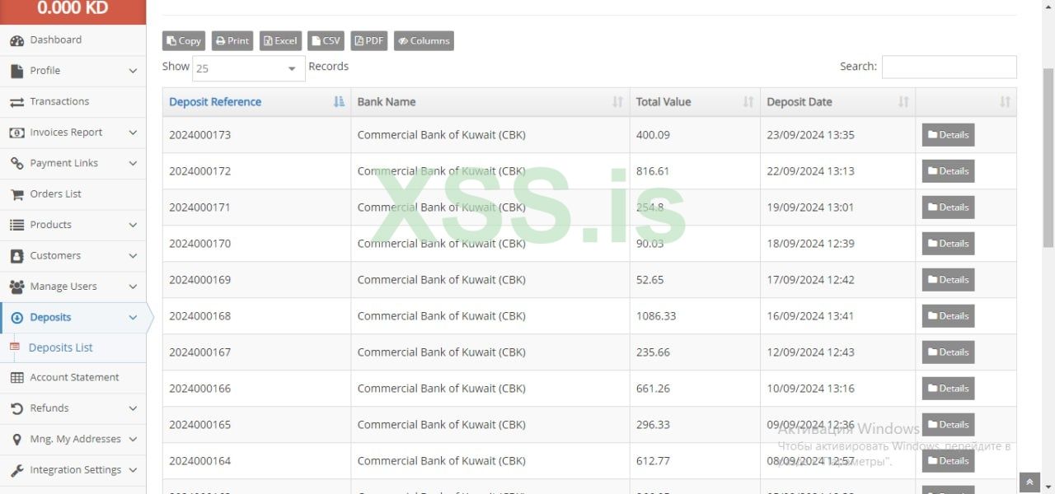Click the Transactions arrows icon

click(16, 102)
